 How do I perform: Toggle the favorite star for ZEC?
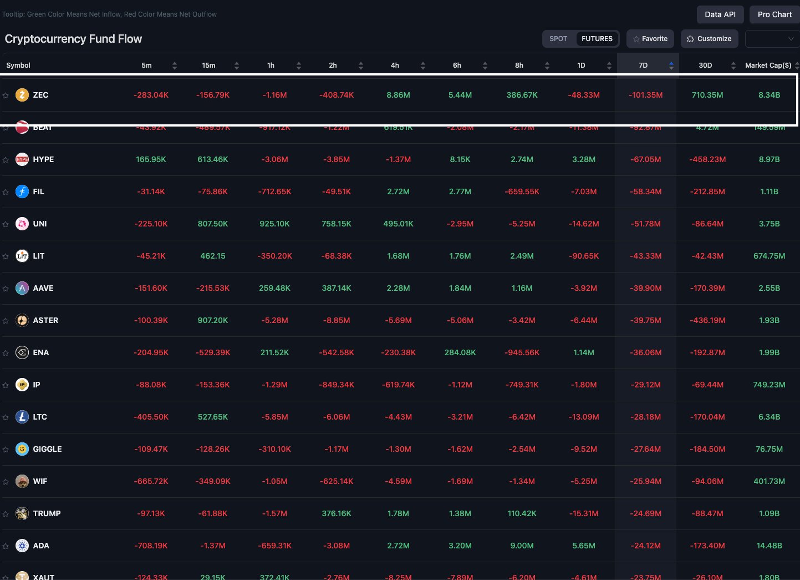6,95
